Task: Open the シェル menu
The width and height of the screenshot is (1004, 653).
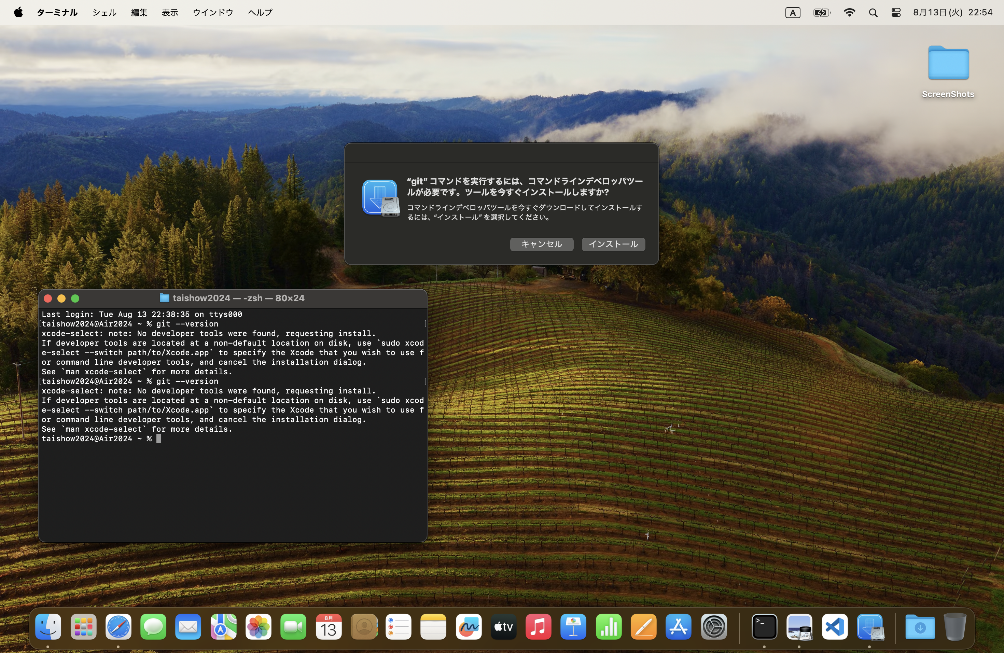Action: tap(104, 13)
